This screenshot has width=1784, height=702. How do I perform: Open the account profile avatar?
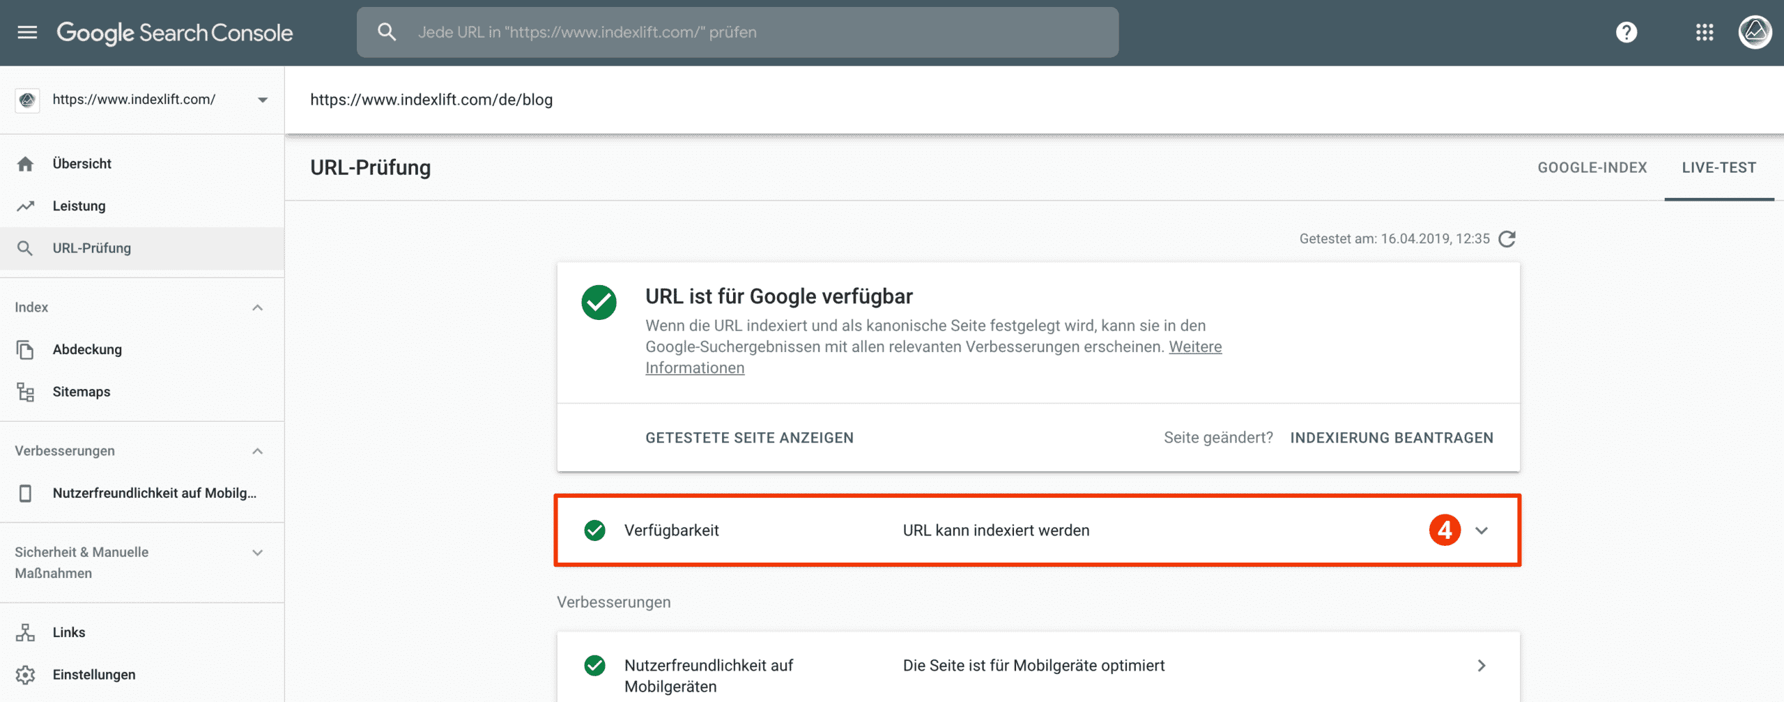tap(1755, 32)
